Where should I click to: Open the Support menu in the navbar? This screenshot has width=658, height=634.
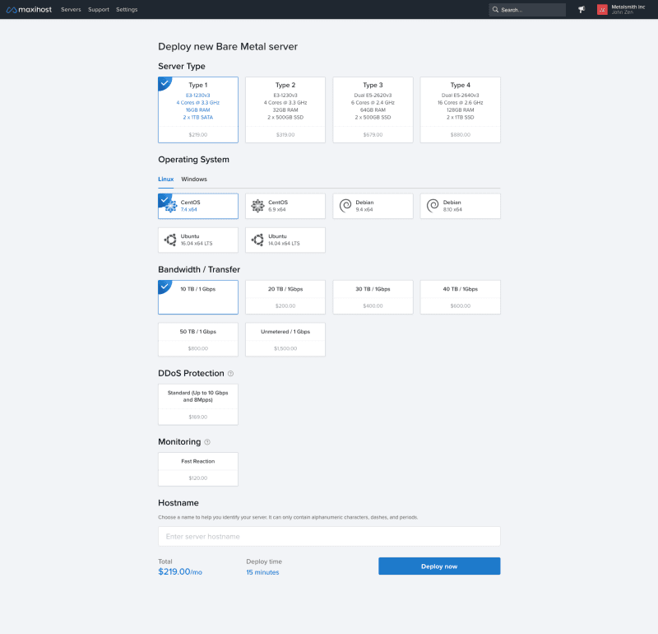(98, 9)
